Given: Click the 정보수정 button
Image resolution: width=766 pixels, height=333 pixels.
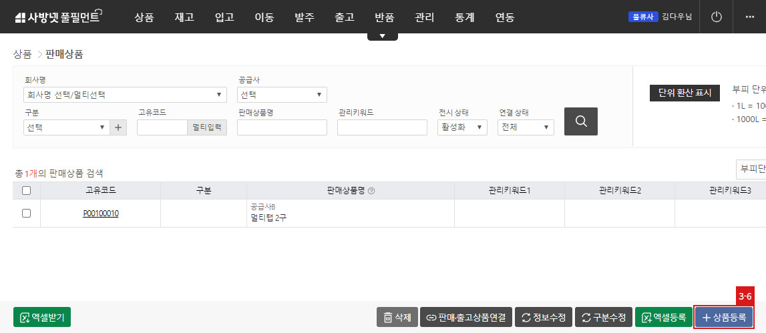Looking at the screenshot, I should (x=544, y=318).
